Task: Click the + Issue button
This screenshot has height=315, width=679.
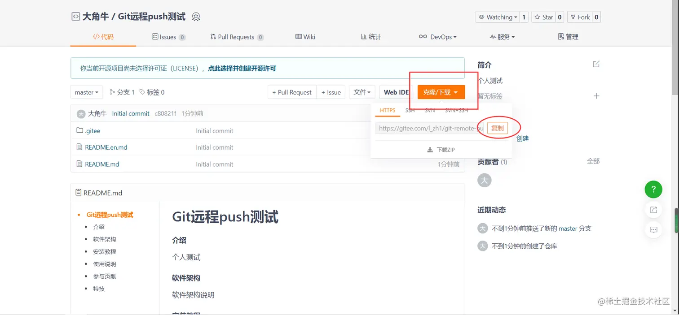Action: tap(331, 92)
